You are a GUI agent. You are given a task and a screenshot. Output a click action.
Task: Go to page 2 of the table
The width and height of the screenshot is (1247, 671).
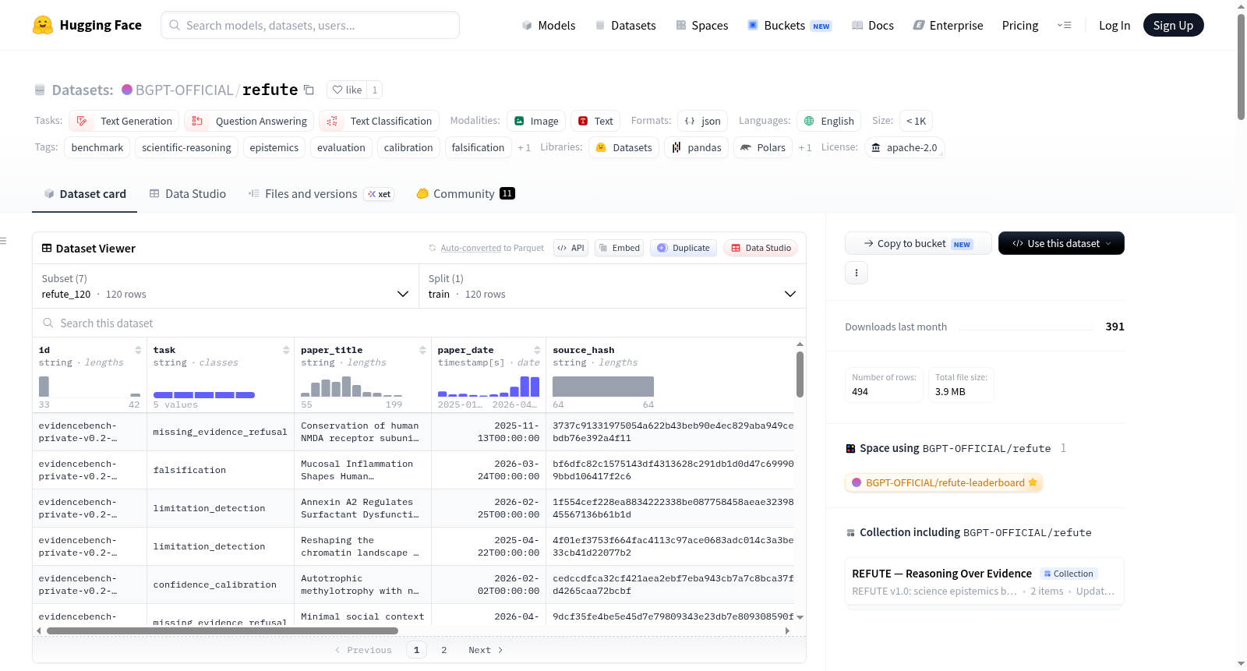click(444, 650)
